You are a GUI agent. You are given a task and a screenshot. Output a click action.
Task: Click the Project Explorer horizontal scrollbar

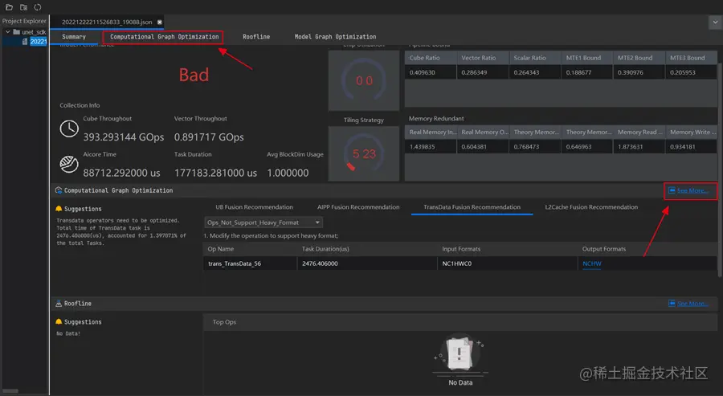10,391
